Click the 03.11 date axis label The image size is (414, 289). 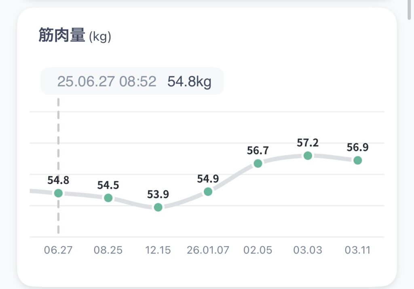point(357,250)
